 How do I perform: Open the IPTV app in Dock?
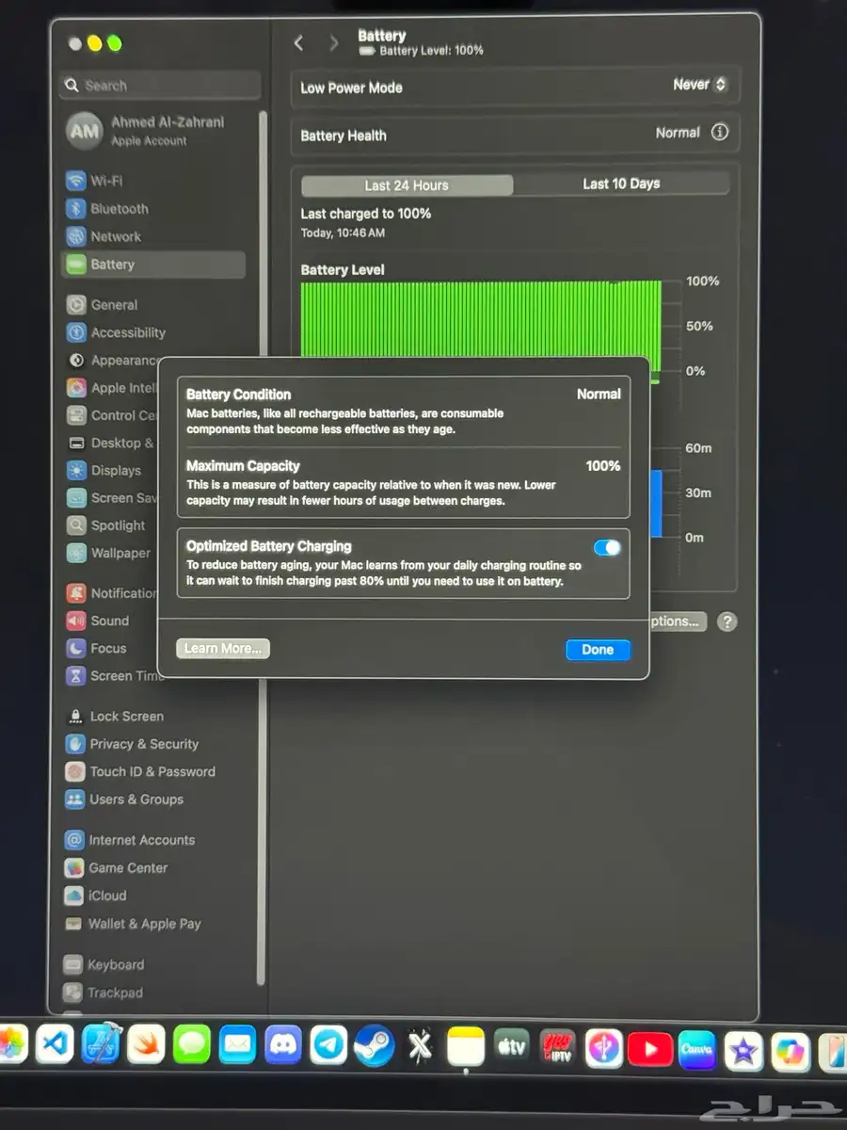coord(557,1048)
